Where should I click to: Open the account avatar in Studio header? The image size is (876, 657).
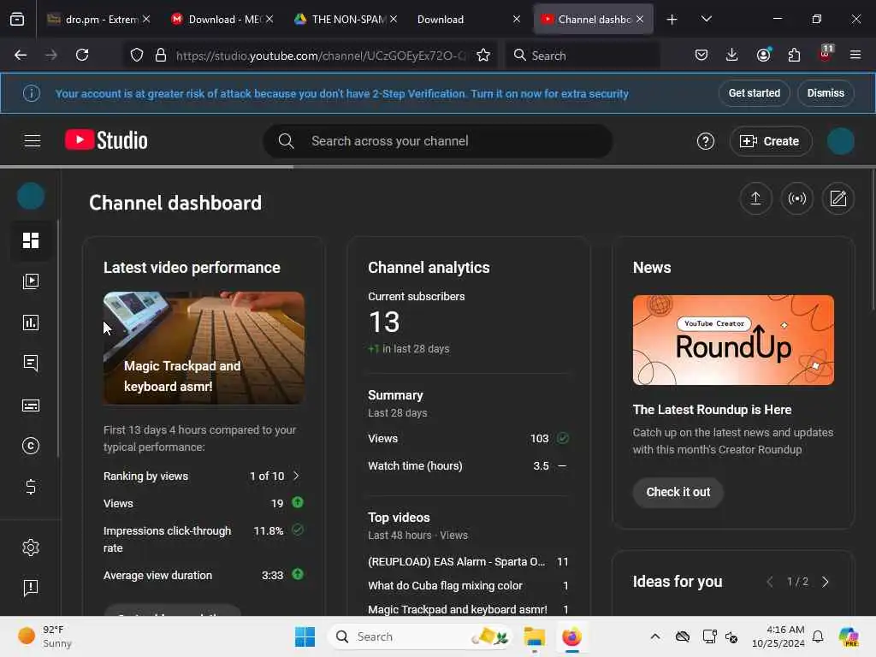point(840,141)
